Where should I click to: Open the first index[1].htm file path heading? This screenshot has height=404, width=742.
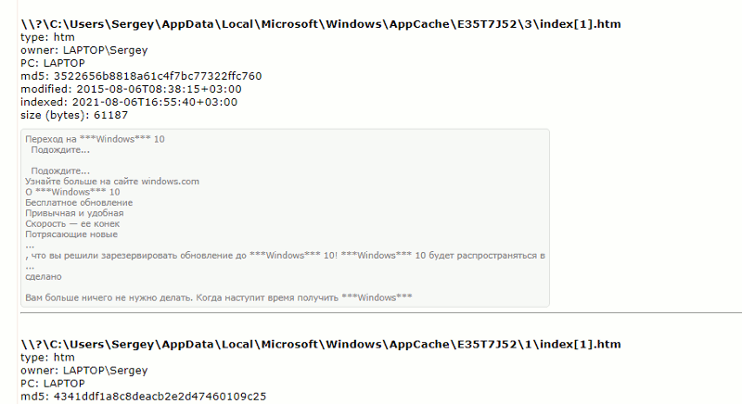pyautogui.click(x=320, y=22)
